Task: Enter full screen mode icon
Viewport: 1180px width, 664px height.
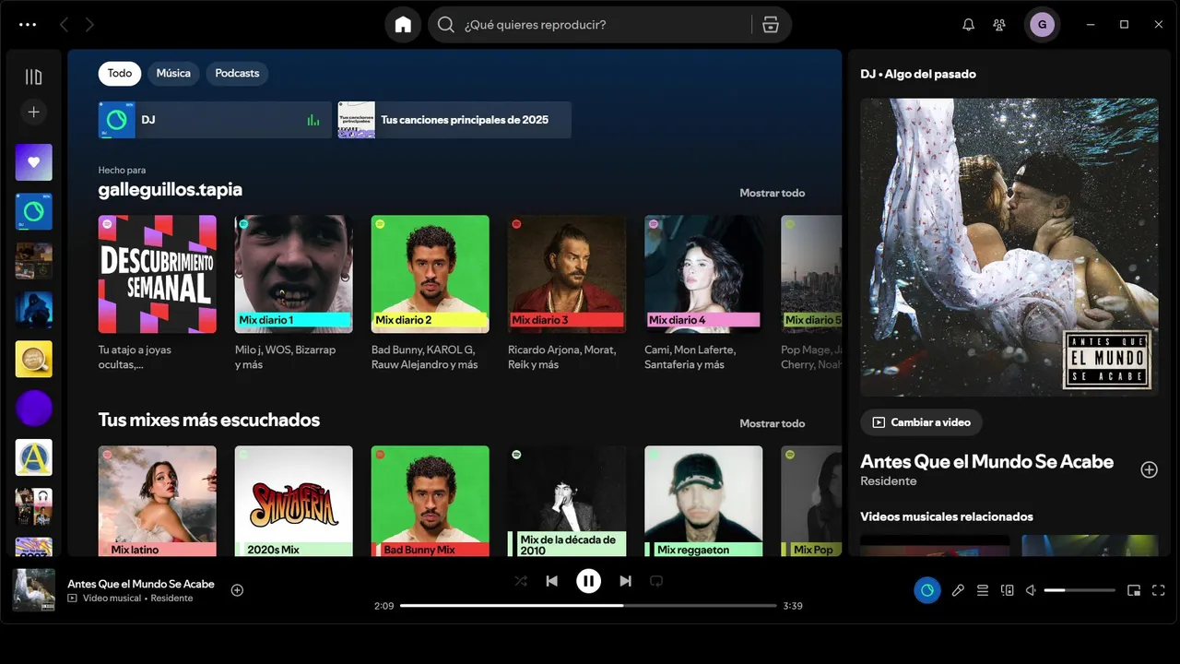Action: click(1159, 590)
